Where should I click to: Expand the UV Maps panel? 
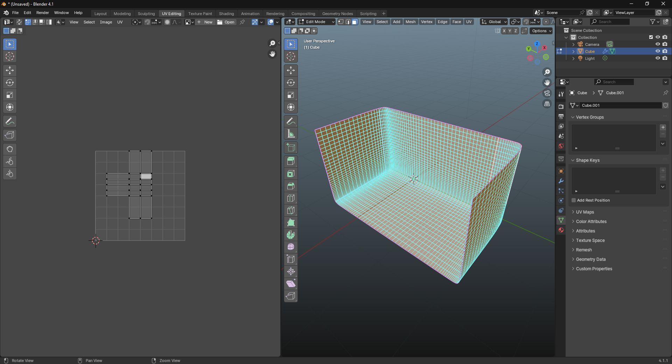(585, 212)
